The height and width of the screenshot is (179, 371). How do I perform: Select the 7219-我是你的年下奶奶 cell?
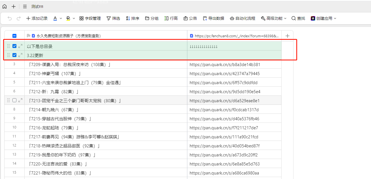[x=106, y=154]
